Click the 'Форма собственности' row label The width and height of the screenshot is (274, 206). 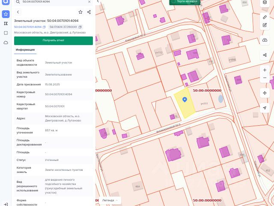coord(27,202)
